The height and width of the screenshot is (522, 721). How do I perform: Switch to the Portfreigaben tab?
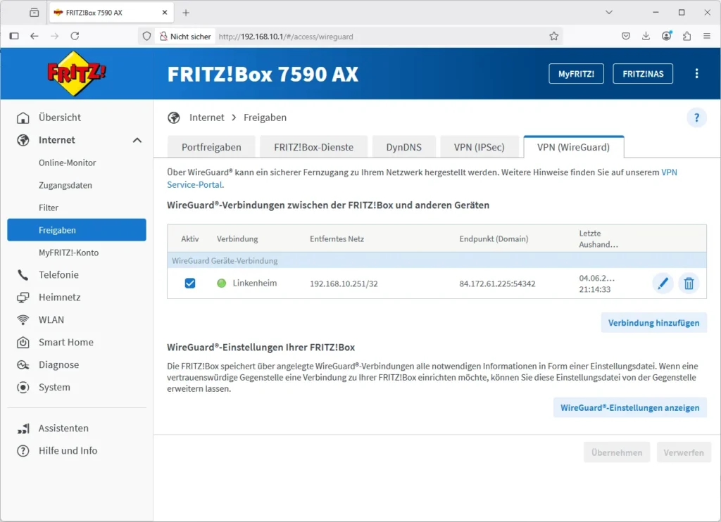pos(211,147)
